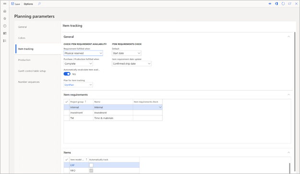Close the Planning parameters form
The image size is (300, 174).
click(x=296, y=4)
